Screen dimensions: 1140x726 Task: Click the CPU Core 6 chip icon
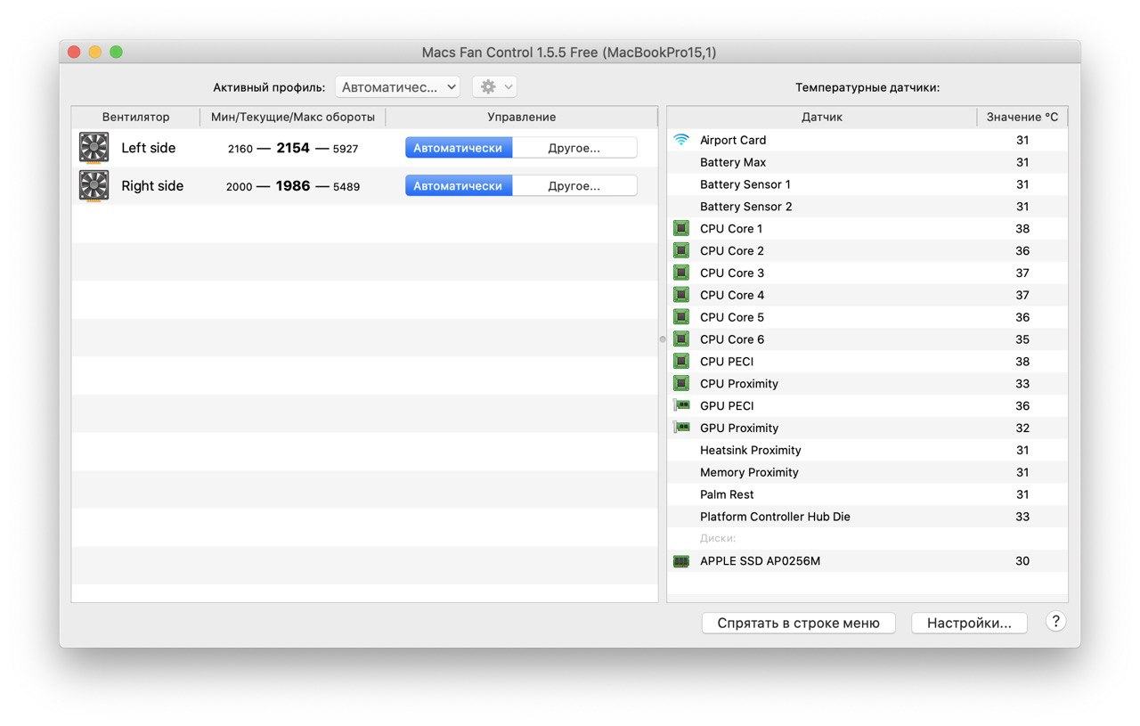coord(681,339)
